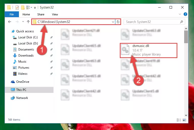This screenshot has height=130, width=194.
Task: Click the 1.0.4.17 version text
Action: 137,50
